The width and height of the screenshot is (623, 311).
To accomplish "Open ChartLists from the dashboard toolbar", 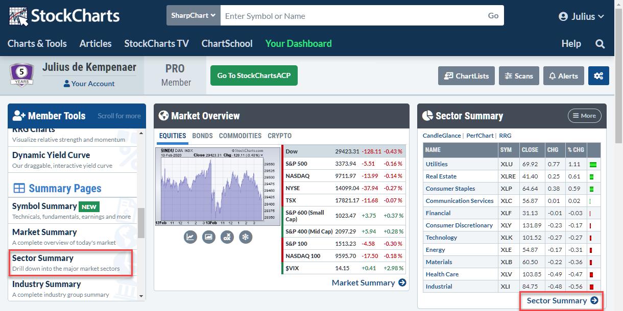I will [x=466, y=76].
